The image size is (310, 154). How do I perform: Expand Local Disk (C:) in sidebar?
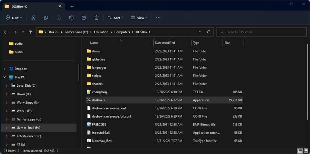[7, 86]
